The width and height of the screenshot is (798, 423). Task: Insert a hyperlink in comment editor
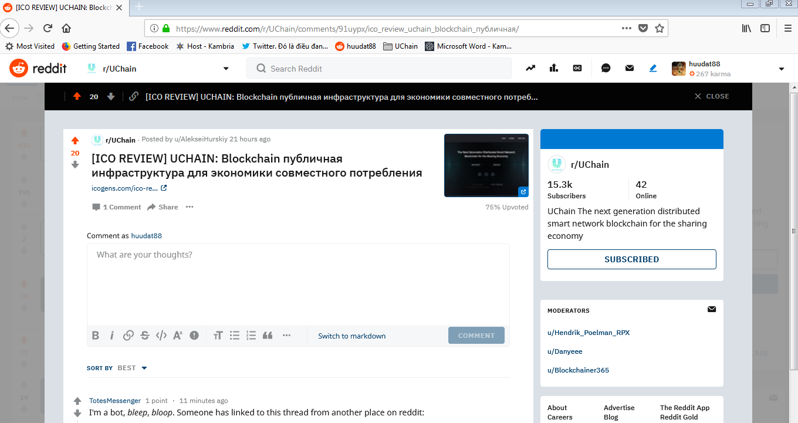[129, 336]
